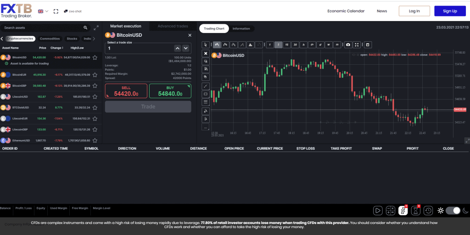Set chart timeframe to 30 minutes
470x235 pixels.
pos(295,45)
